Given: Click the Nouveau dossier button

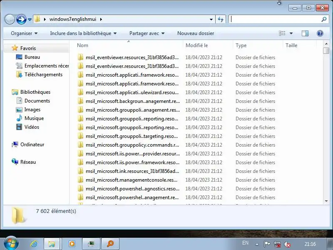Looking at the screenshot, I should 196,33.
